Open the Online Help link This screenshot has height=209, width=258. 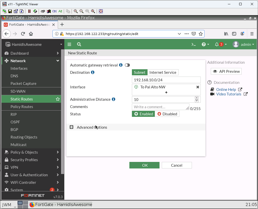tap(226, 89)
